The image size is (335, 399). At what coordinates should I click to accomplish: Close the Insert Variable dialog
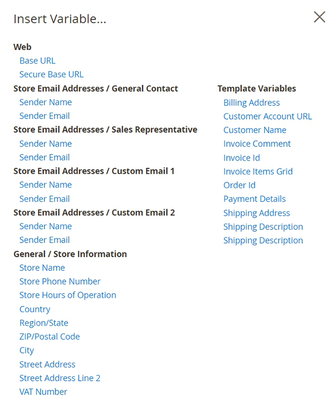coord(319,17)
